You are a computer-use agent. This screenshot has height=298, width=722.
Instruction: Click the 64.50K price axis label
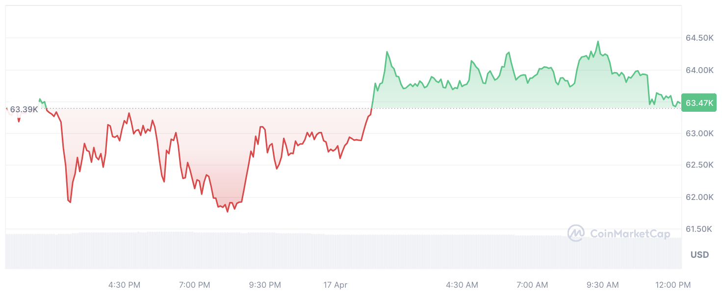pyautogui.click(x=699, y=38)
